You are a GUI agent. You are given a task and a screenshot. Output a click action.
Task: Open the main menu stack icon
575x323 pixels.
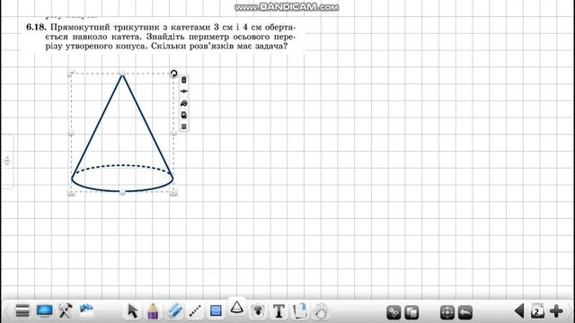pos(22,310)
